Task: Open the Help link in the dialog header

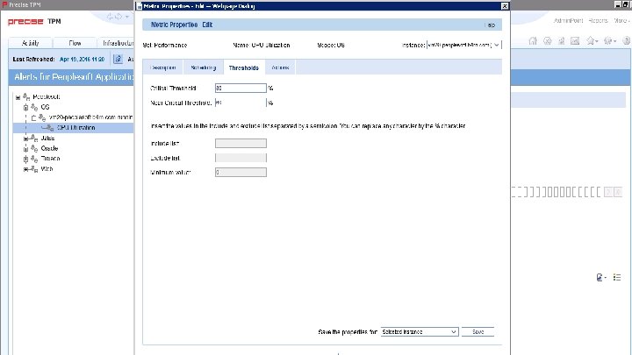Action: 490,25
